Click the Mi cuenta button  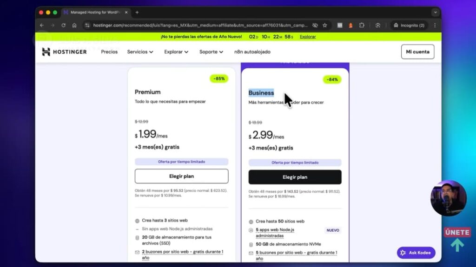coord(417,52)
